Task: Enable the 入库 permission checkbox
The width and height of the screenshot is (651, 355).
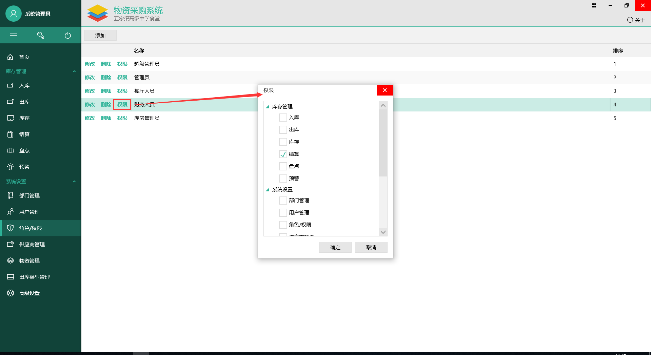Action: tap(283, 118)
